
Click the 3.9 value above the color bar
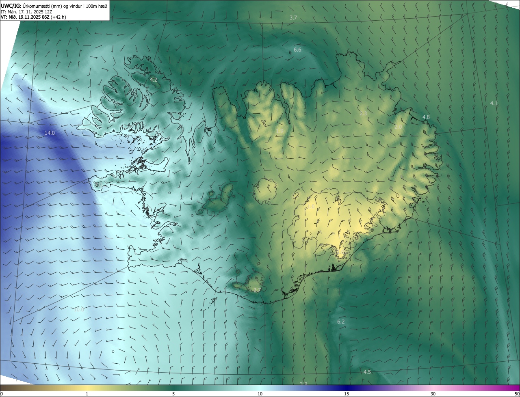click(303, 384)
